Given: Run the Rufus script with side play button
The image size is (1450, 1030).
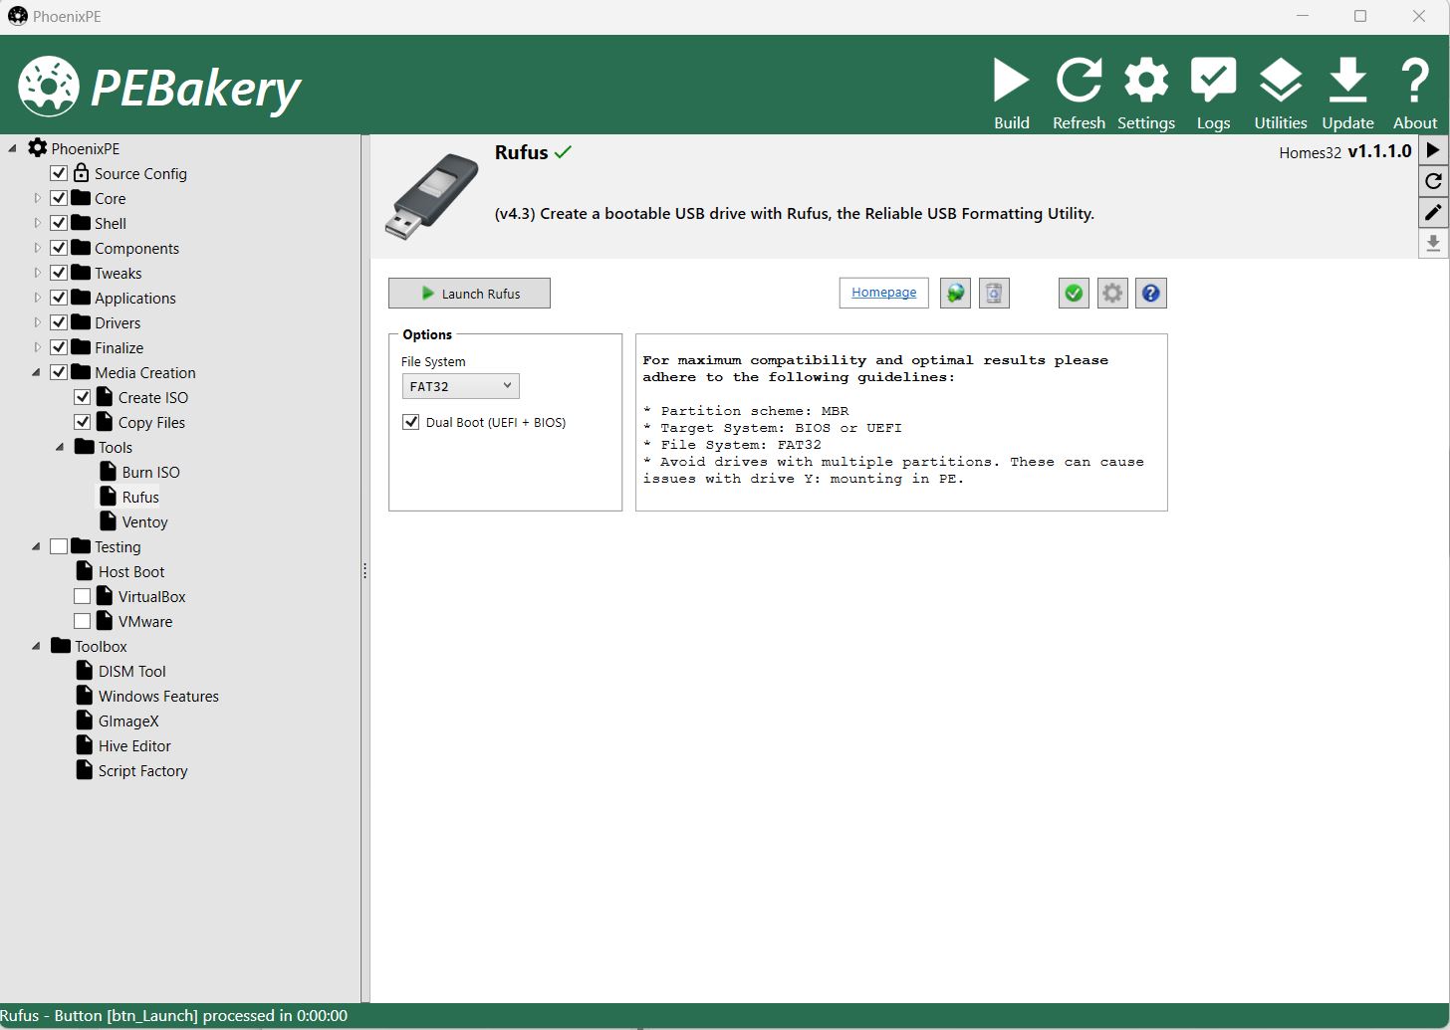Looking at the screenshot, I should click(1433, 150).
